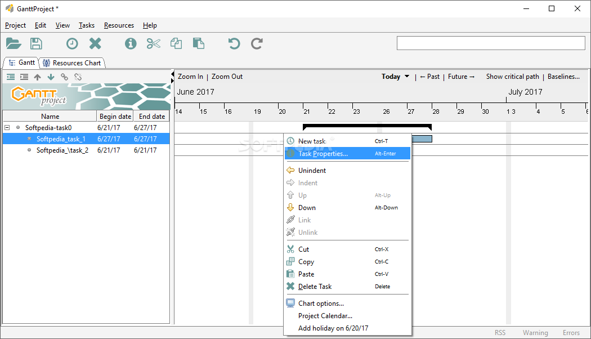Viewport: 591px width, 339px height.
Task: Click Chart options monitor icon
Action: tap(290, 303)
